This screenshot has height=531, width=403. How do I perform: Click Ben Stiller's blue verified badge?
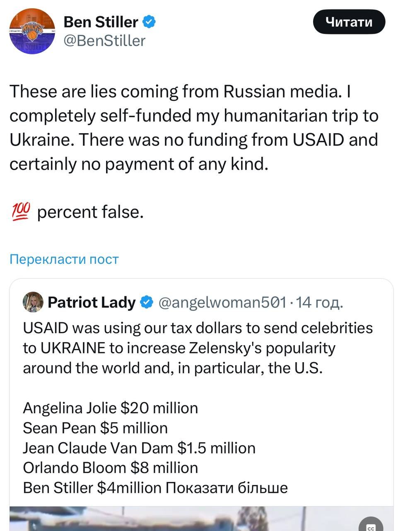[x=148, y=22]
